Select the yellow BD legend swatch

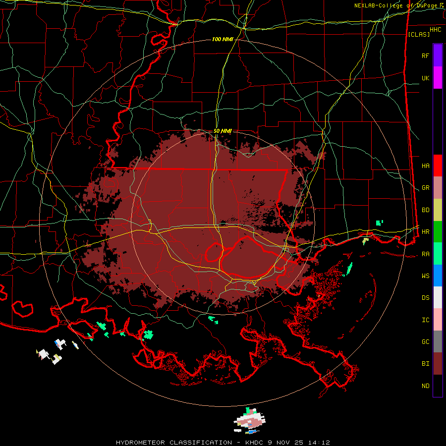(x=438, y=210)
